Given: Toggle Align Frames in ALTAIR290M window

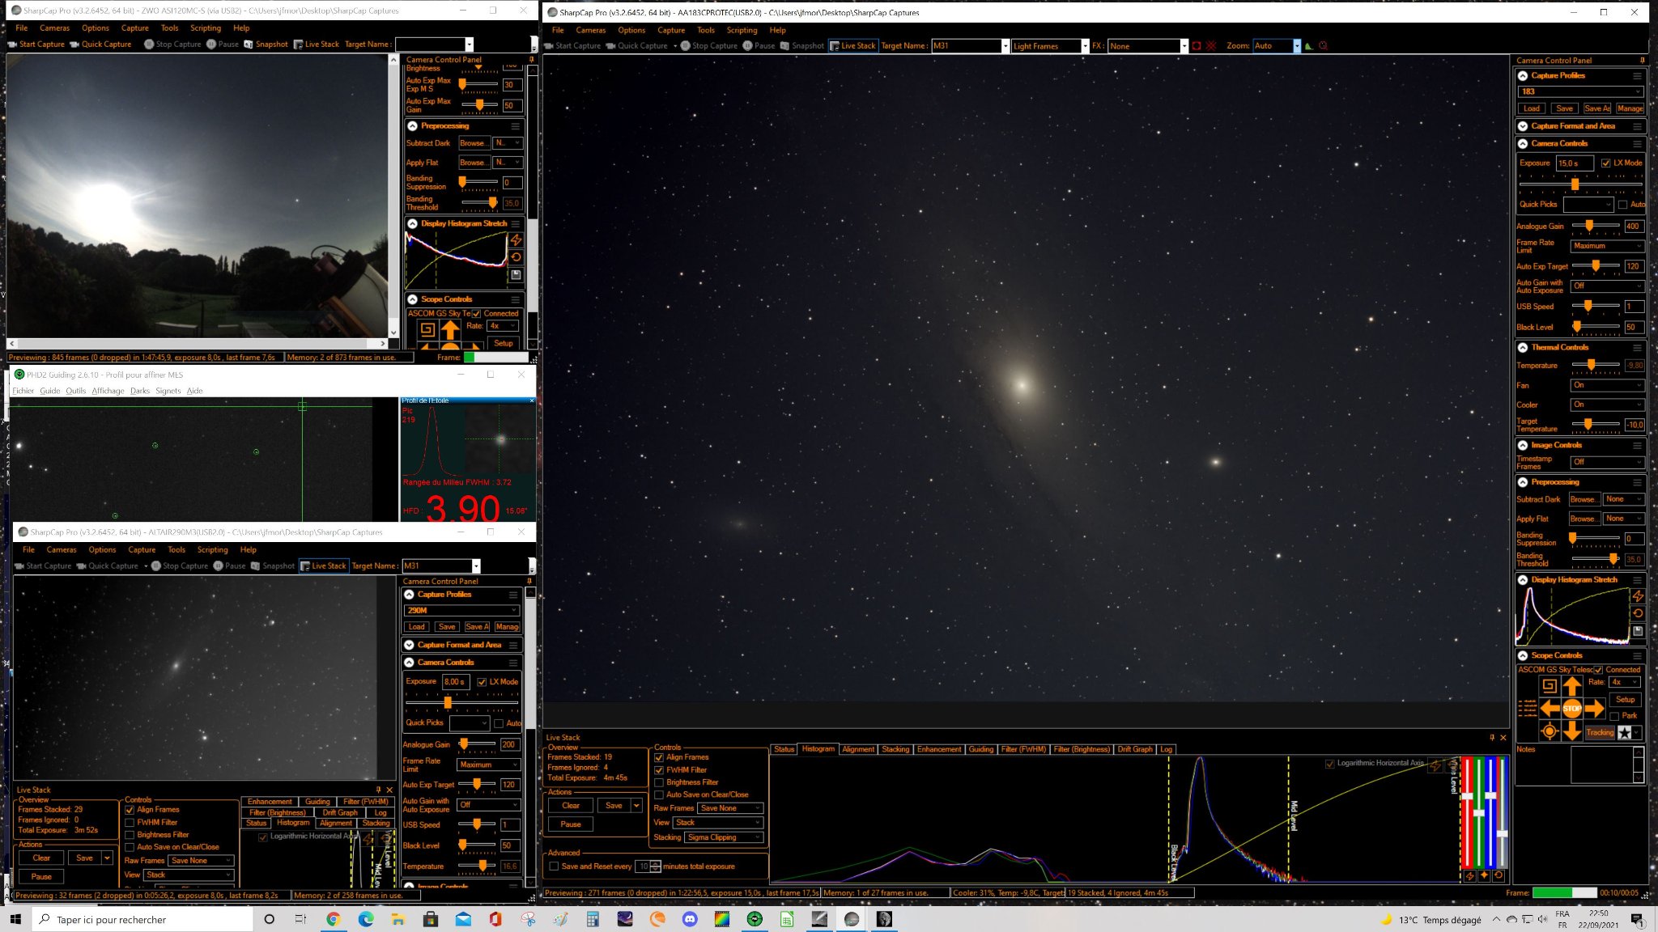Looking at the screenshot, I should tap(130, 810).
